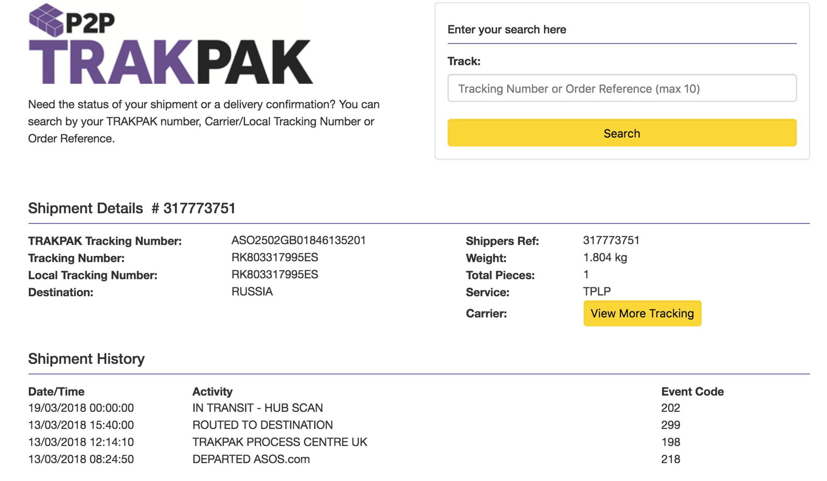Click the Date/Time column header
This screenshot has height=481, width=827.
(56, 391)
